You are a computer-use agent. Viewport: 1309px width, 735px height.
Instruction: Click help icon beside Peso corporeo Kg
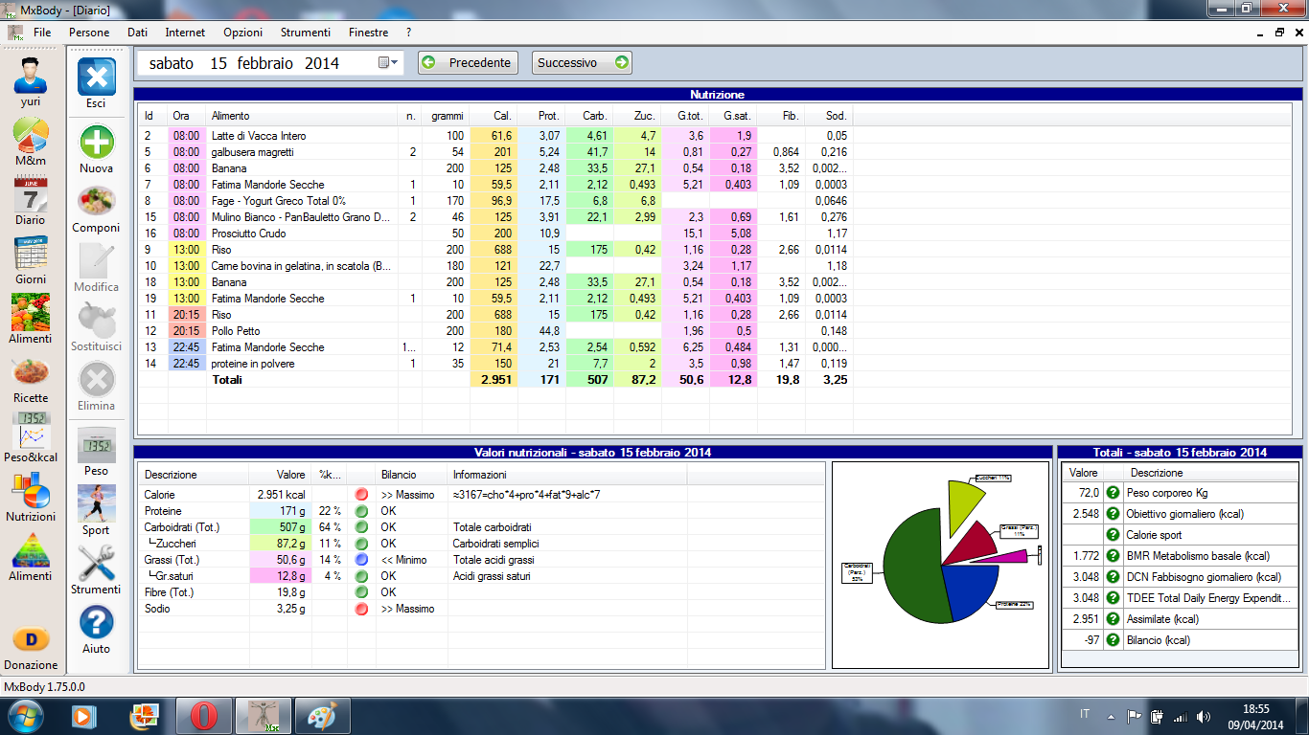[1113, 493]
